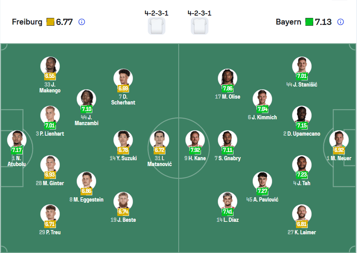Open the Freiburg rating info tooltip
357x253 pixels.
click(x=81, y=22)
